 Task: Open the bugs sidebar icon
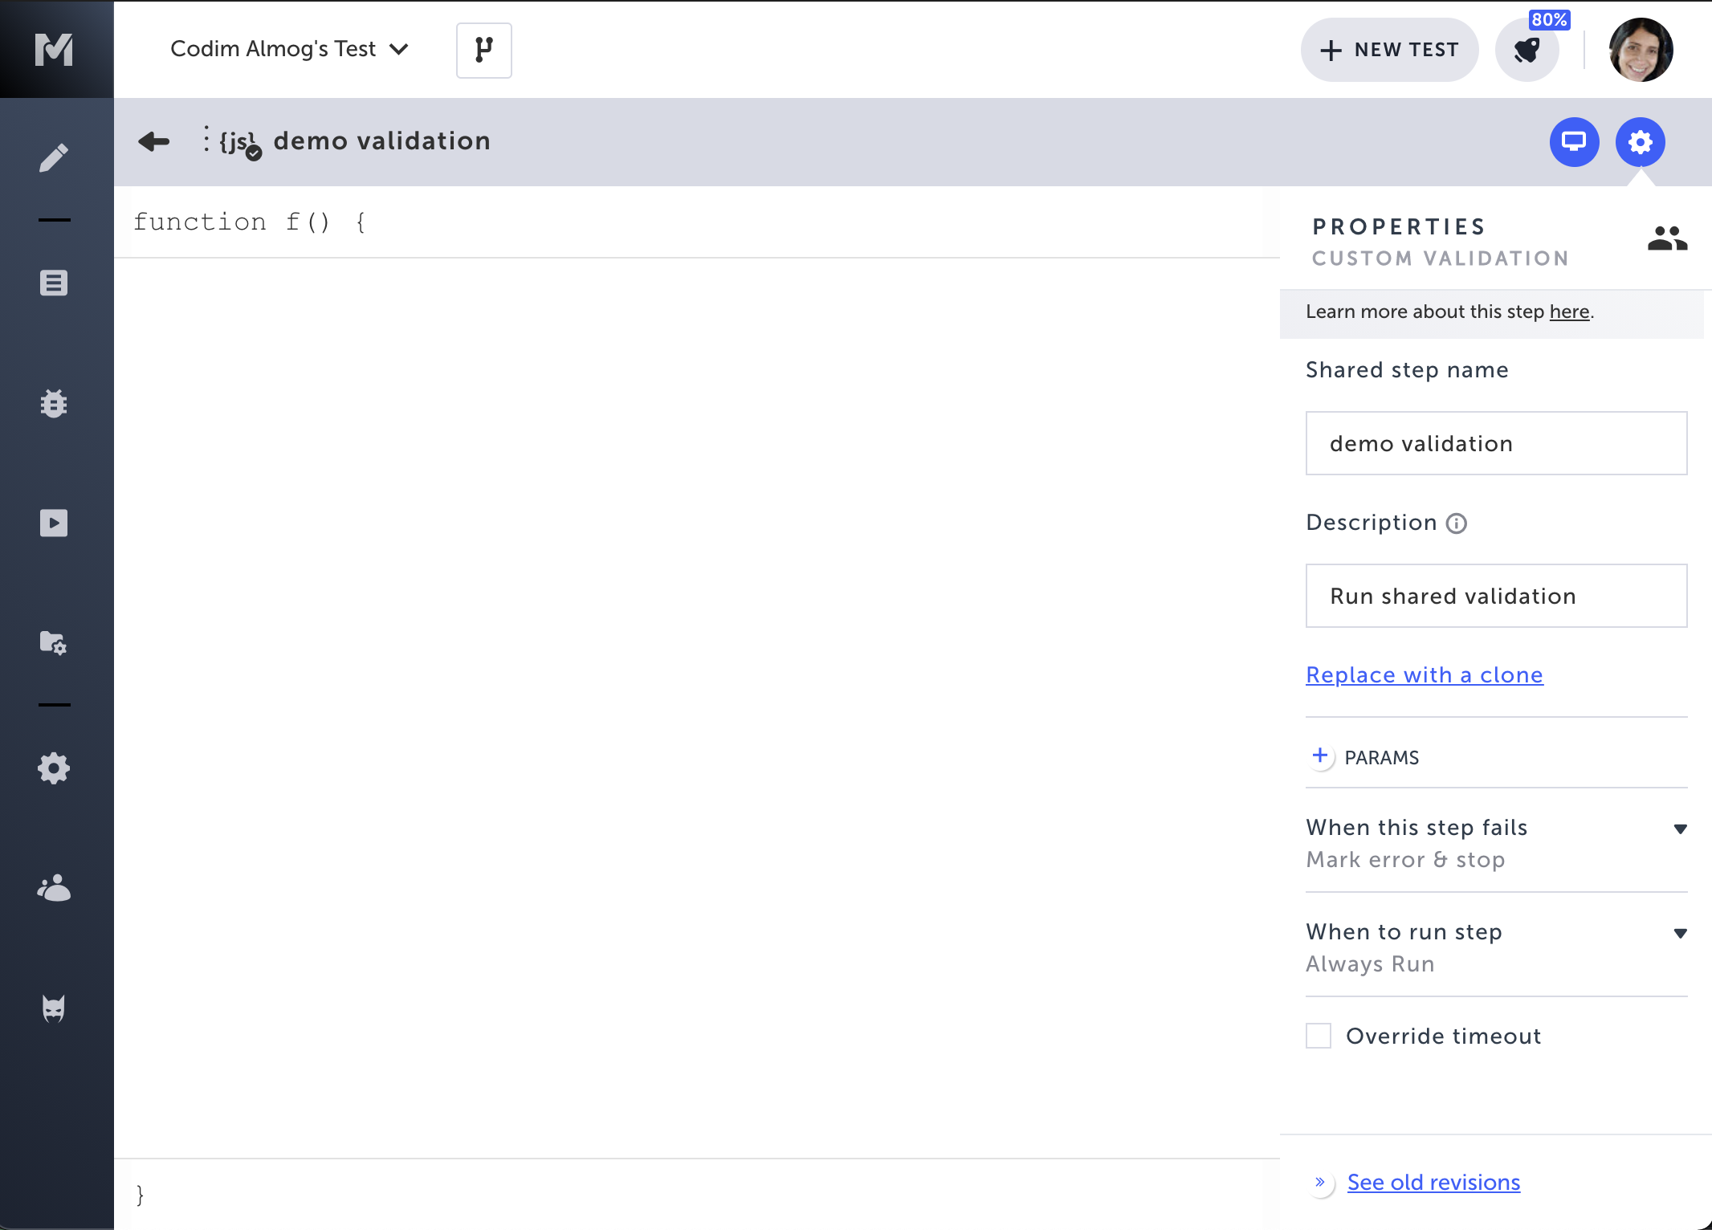coord(54,403)
